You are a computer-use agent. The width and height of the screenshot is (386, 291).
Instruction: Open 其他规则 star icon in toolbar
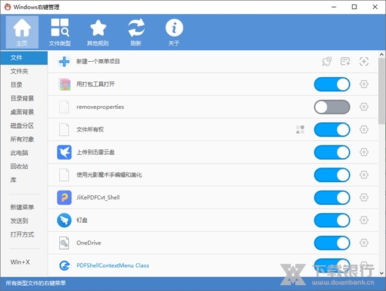coord(98,32)
